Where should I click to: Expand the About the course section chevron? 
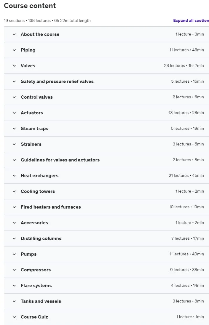click(14, 34)
